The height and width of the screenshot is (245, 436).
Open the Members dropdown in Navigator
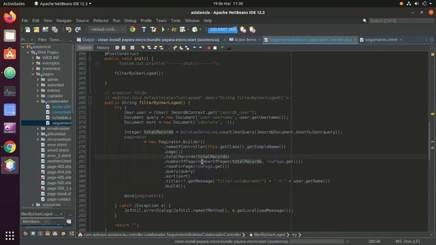point(35,222)
